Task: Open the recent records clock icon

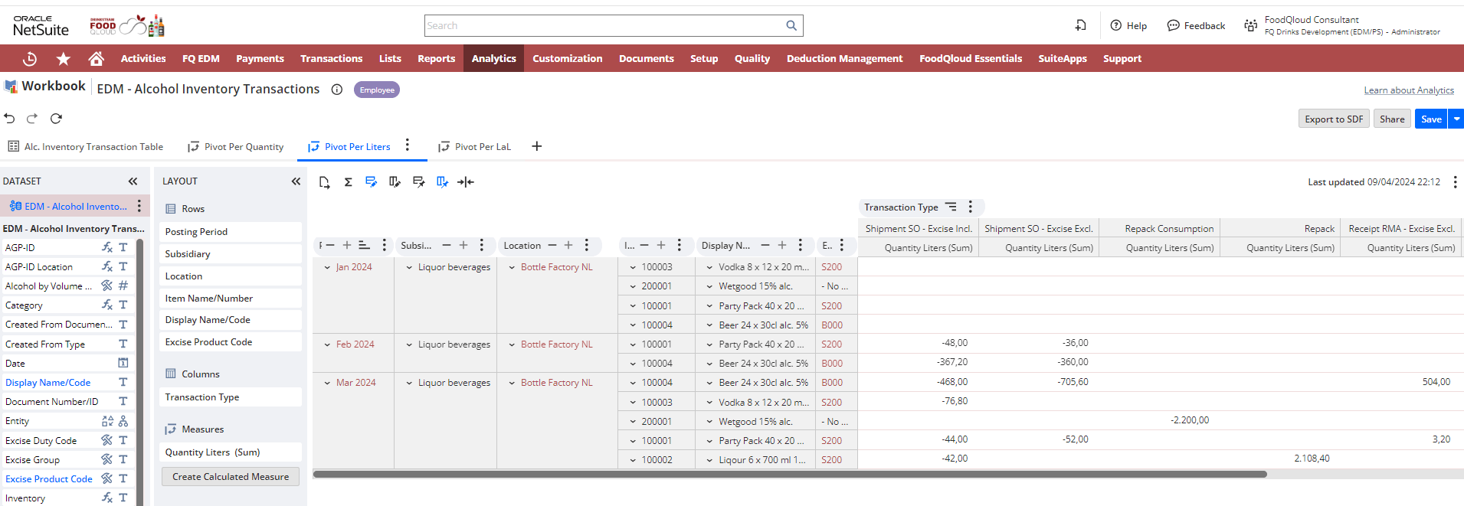Action: point(30,58)
